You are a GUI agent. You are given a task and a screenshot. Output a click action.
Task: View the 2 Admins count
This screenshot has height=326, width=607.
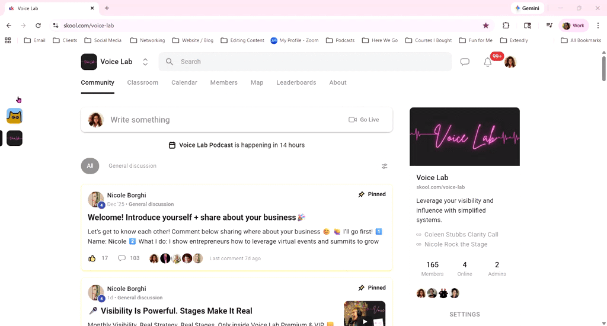click(x=497, y=269)
